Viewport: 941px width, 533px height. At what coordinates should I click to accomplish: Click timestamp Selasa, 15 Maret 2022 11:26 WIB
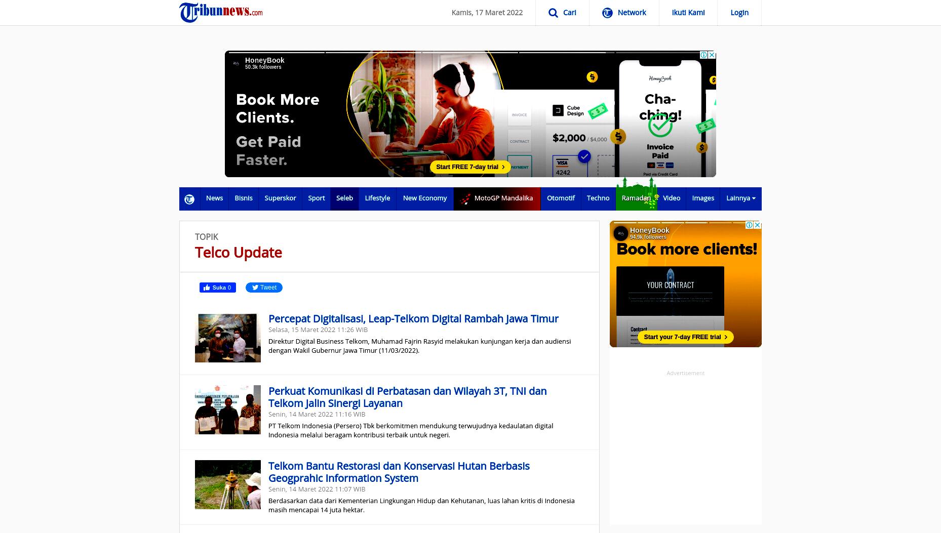click(318, 330)
